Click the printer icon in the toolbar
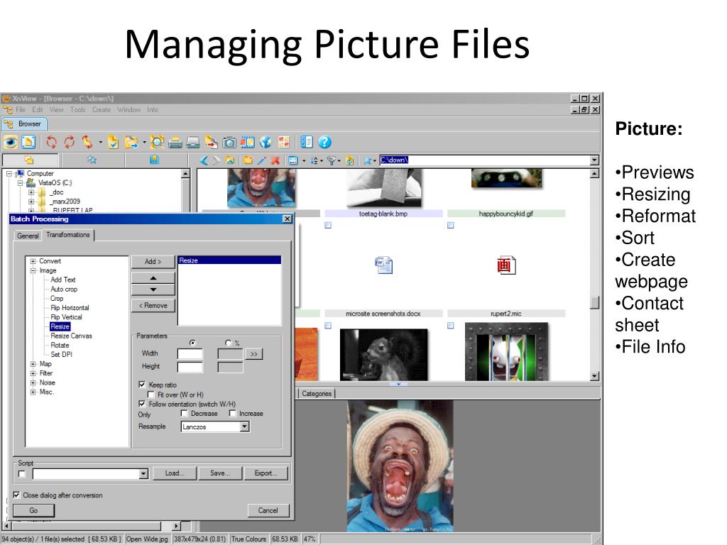The image size is (727, 545). [175, 142]
